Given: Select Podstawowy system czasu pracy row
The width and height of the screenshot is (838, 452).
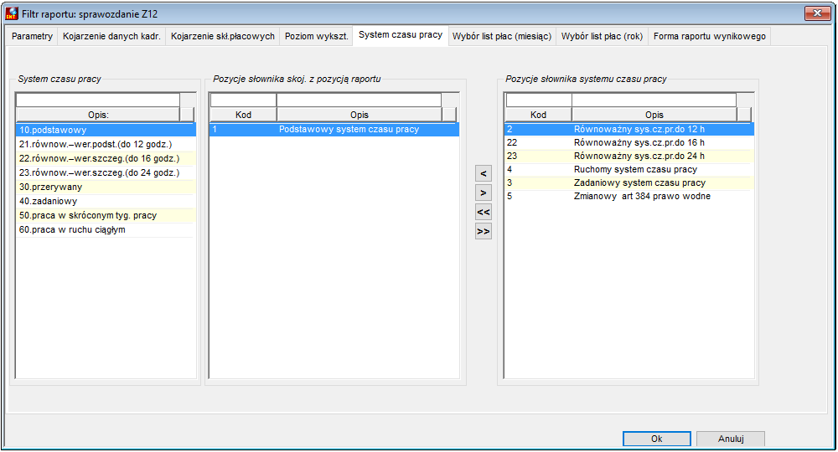Looking at the screenshot, I should pyautogui.click(x=334, y=129).
